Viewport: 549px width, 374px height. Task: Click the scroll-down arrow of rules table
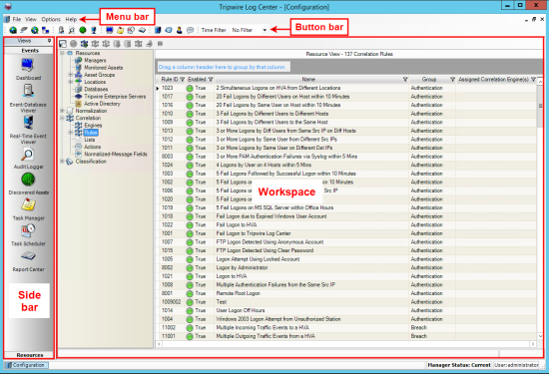[x=540, y=336]
